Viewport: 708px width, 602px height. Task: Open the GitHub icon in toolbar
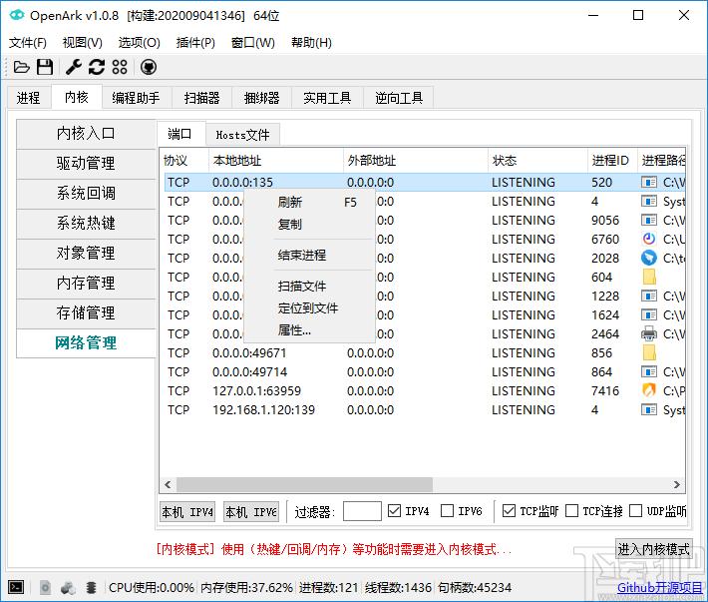(x=149, y=67)
